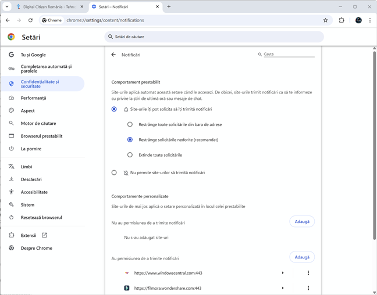The width and height of the screenshot is (377, 295).
Task: Open the Chrome three-dot main menu
Action: pos(369,20)
